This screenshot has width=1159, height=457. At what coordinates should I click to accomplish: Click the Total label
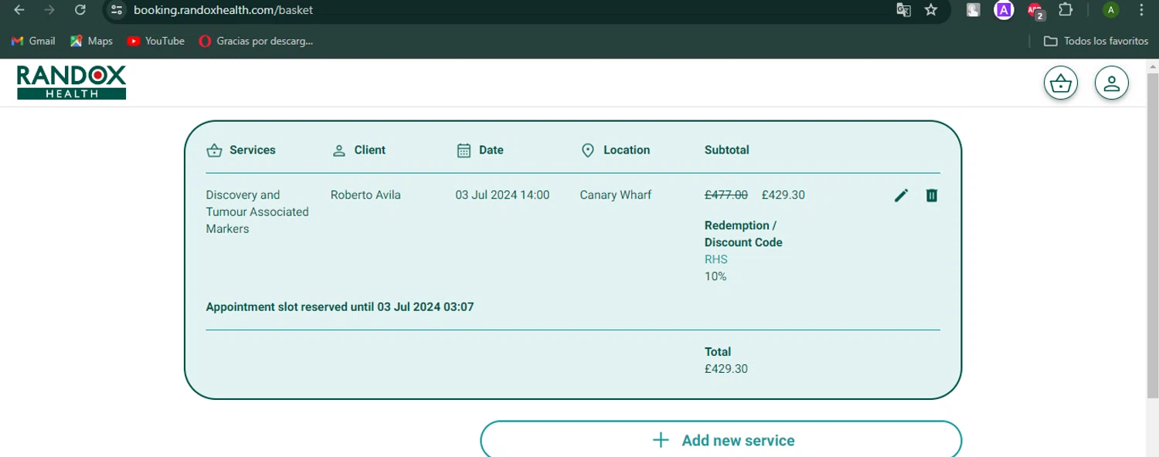pyautogui.click(x=718, y=351)
